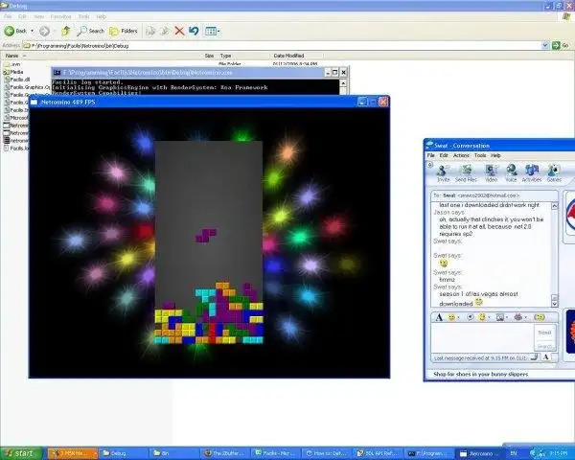Open Tools menu in the Conversation window
This screenshot has width=575, height=460.
480,155
